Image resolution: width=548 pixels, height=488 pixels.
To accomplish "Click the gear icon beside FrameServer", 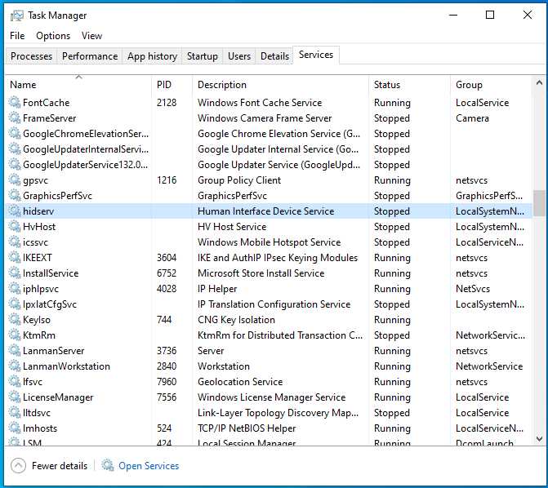I will 15,118.
